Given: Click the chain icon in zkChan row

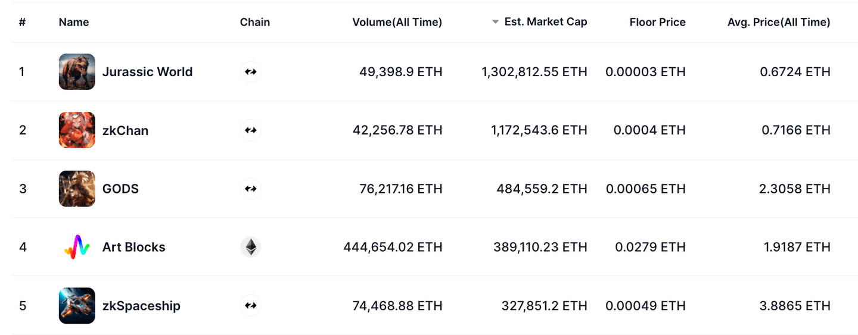Looking at the screenshot, I should (x=251, y=130).
